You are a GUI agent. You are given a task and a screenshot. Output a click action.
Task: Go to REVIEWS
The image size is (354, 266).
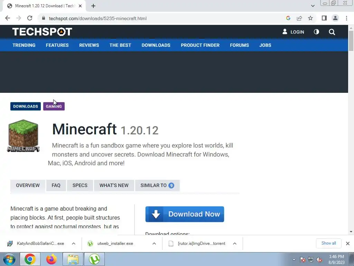(x=89, y=45)
